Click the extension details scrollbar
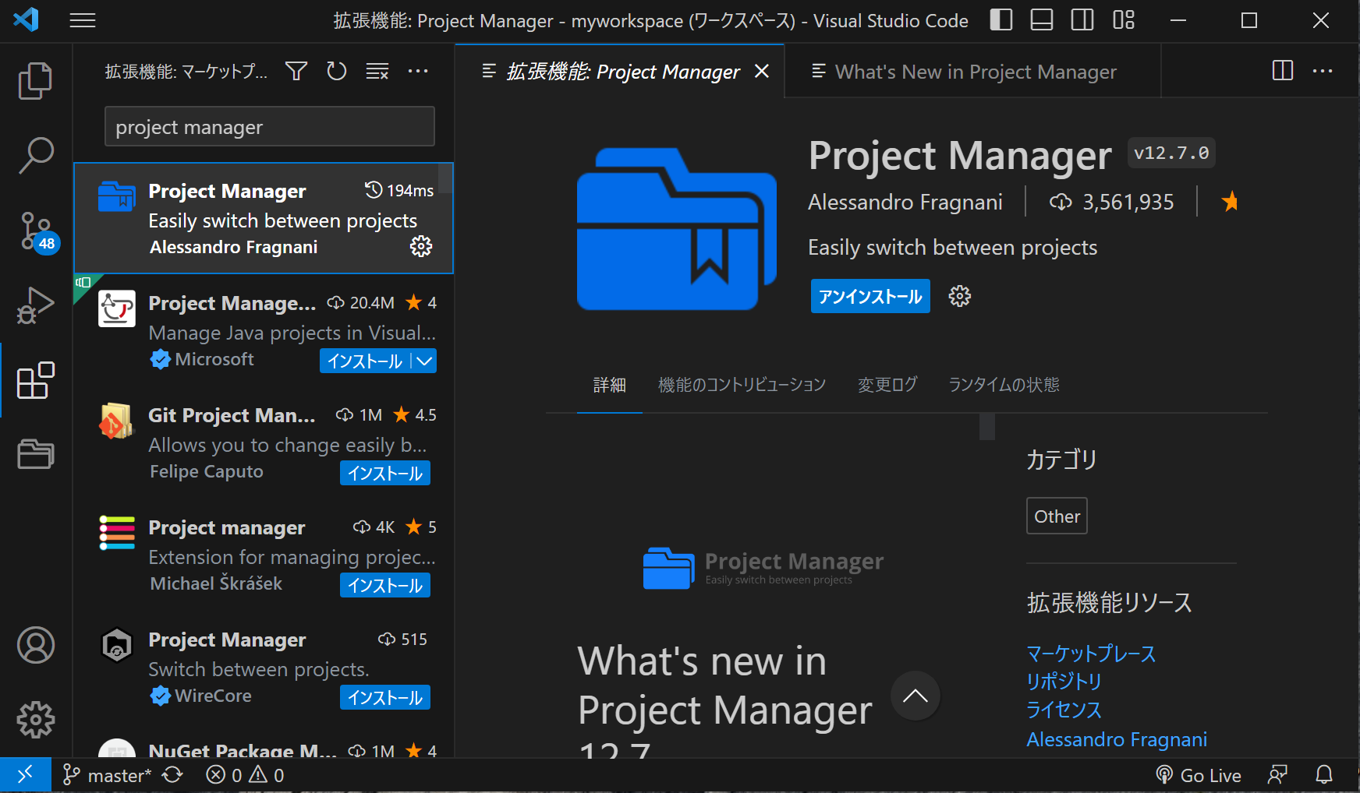The height and width of the screenshot is (793, 1360). coord(987,427)
